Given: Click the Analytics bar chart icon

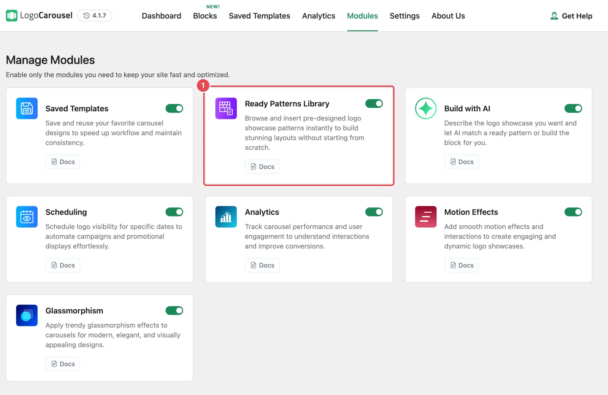Looking at the screenshot, I should (x=226, y=217).
